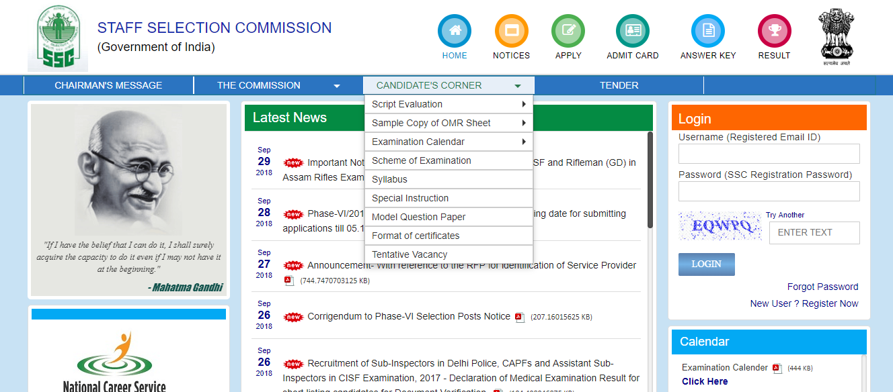Open the ADMIT CARD icon

tap(633, 31)
